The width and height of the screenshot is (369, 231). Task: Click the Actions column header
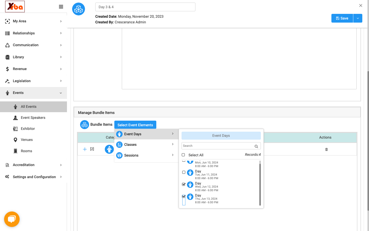pos(325,138)
